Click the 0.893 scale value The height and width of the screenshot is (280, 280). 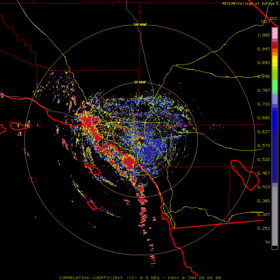coord(264,63)
